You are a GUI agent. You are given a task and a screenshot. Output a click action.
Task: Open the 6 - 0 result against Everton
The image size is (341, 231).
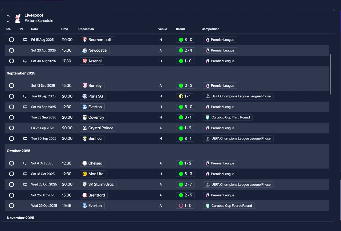tap(185, 107)
